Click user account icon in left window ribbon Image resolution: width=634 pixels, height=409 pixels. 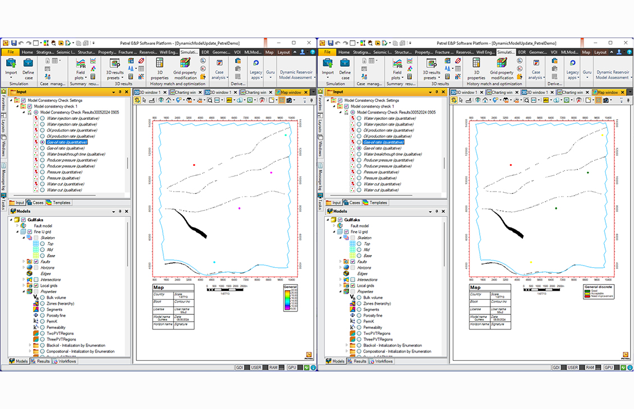pos(302,52)
